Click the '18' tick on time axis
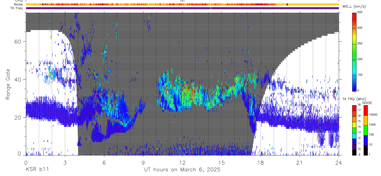The height and width of the screenshot is (176, 381). [261, 163]
